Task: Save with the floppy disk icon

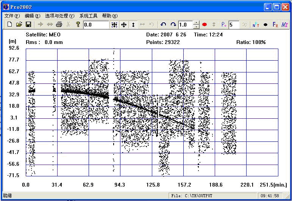Action: point(28,24)
